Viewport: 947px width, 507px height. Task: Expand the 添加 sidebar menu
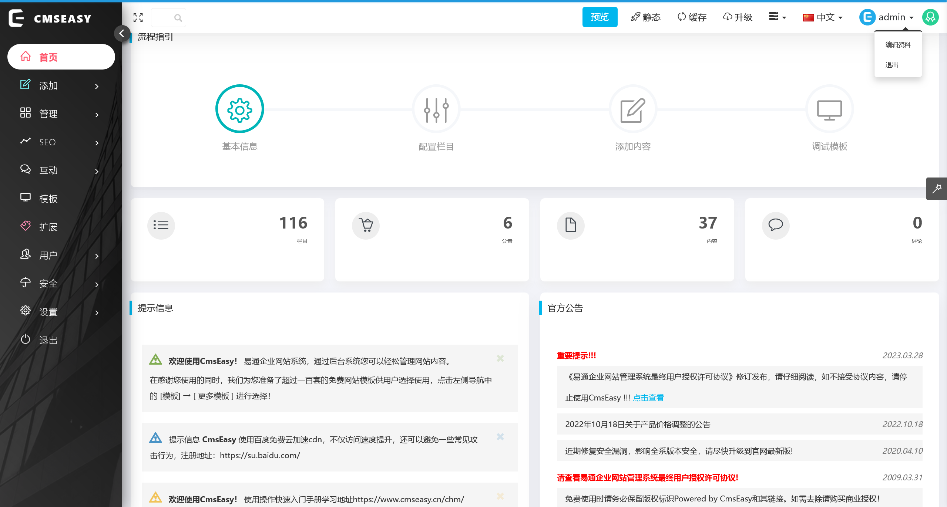coord(61,86)
